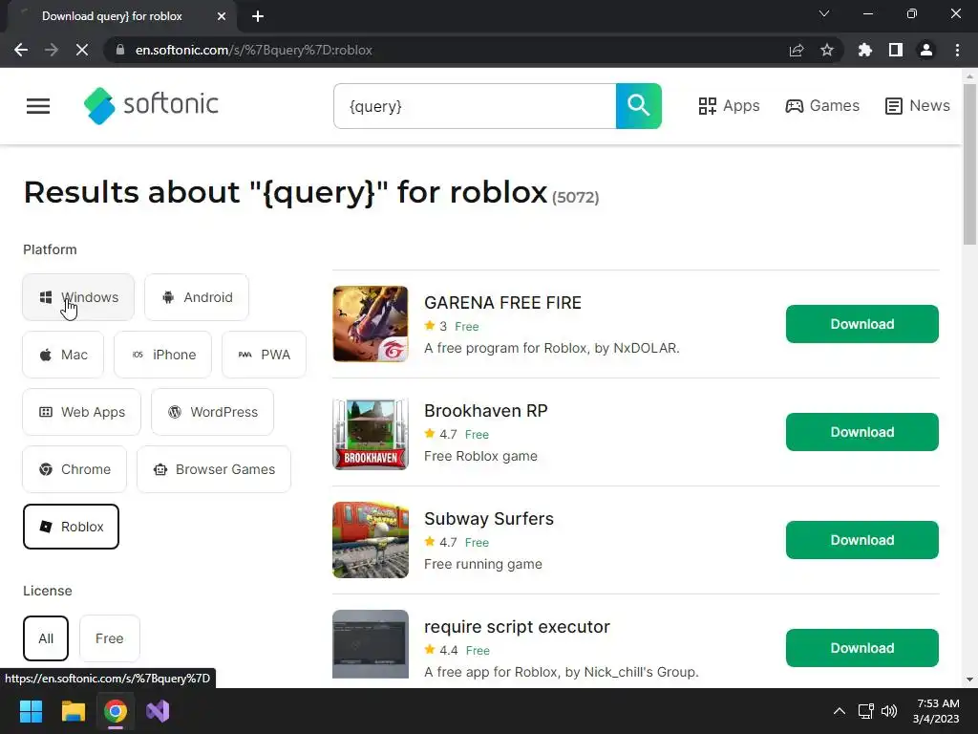Click the GARENA FREE FIRE thumbnail
Image resolution: width=978 pixels, height=734 pixels.
tap(371, 324)
